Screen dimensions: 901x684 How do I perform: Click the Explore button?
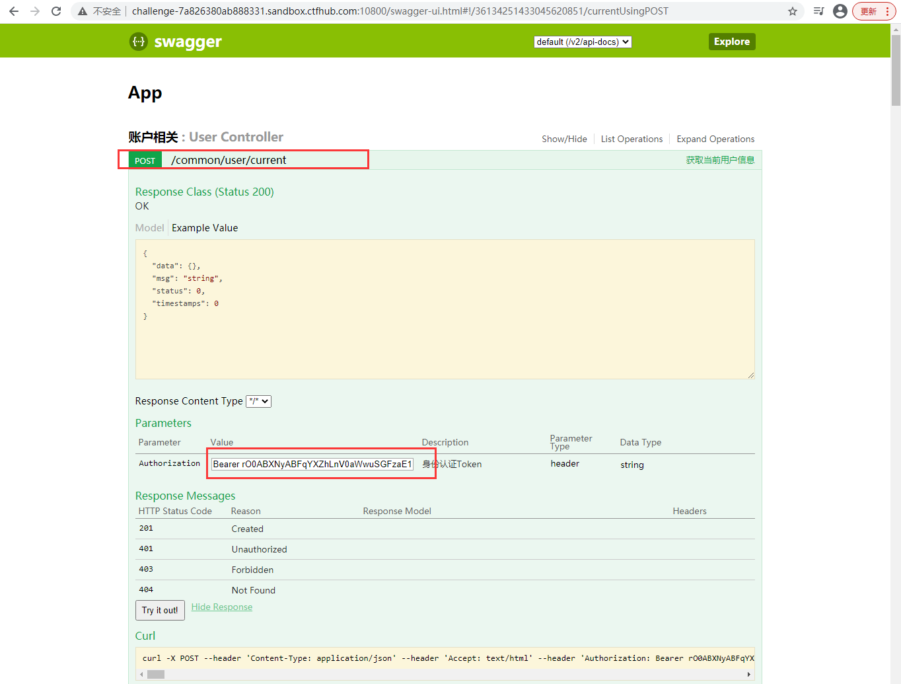click(732, 41)
